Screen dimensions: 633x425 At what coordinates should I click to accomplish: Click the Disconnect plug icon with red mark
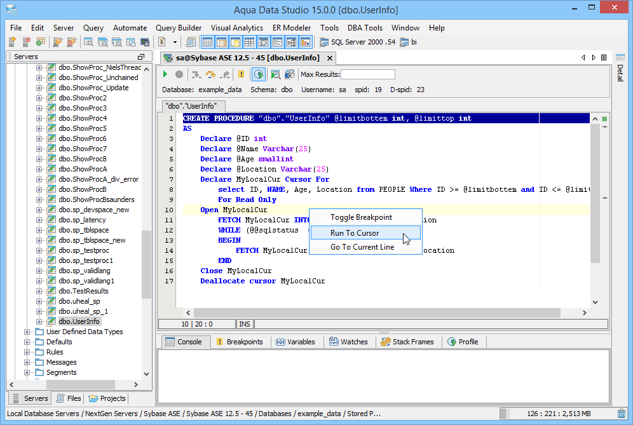pyautogui.click(x=71, y=42)
